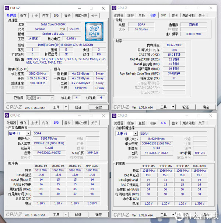Open SPD tab in processor window
This screenshot has width=221, height=223.
[x=56, y=16]
